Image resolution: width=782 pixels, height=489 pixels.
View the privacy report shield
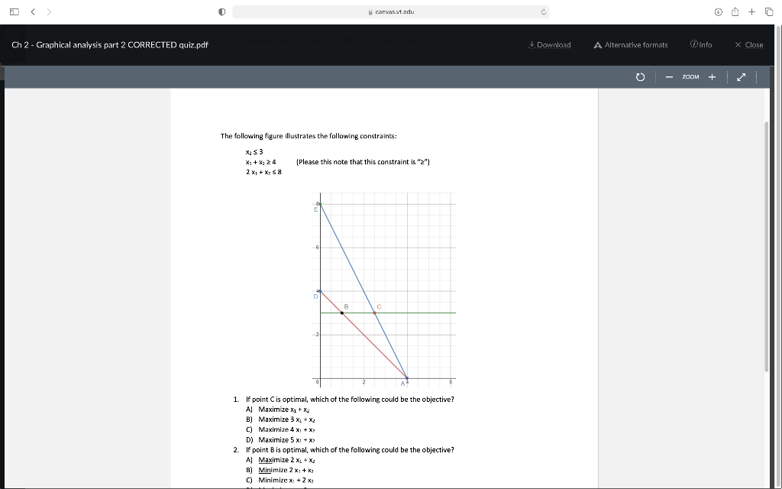click(221, 11)
